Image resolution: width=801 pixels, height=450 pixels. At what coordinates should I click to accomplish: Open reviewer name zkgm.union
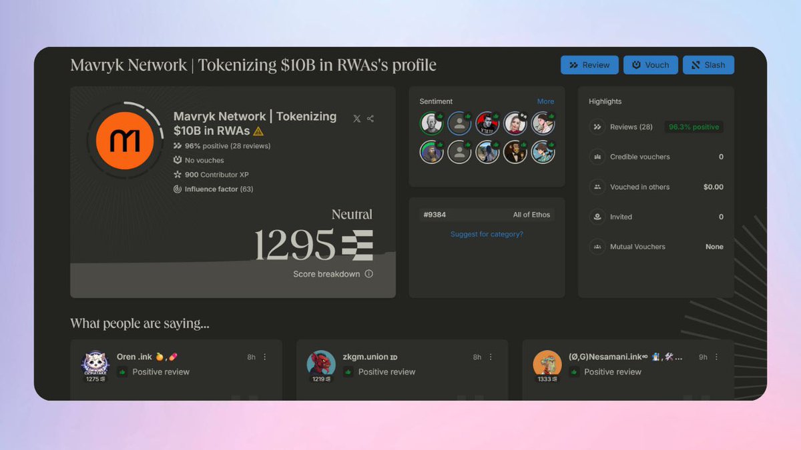[x=370, y=357]
